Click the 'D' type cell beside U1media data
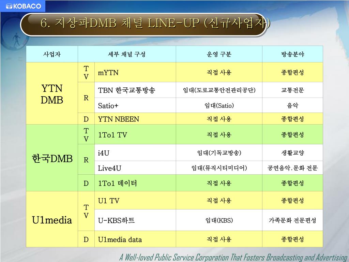This screenshot has width=349, height=262. 86,239
